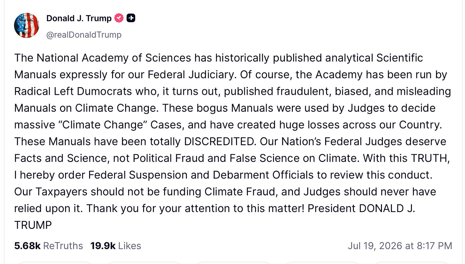Click the post body text to open it
This screenshot has width=465, height=264.
[232, 141]
